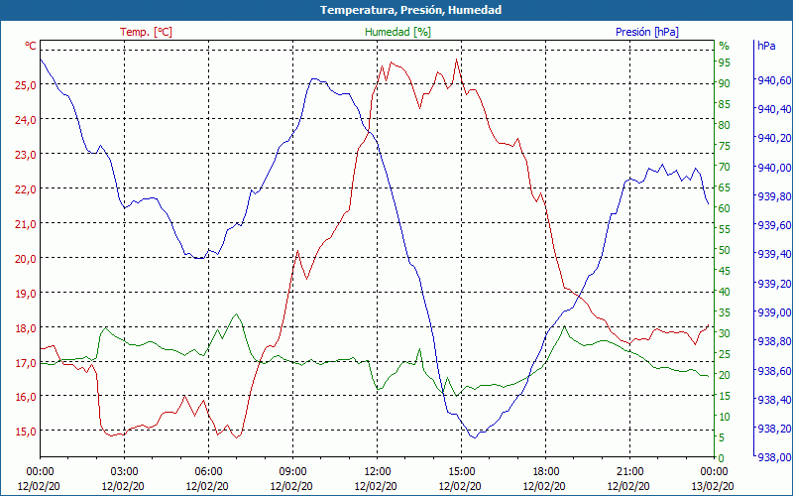Select the blue 'Presión [hPa]' legend label

pyautogui.click(x=647, y=32)
